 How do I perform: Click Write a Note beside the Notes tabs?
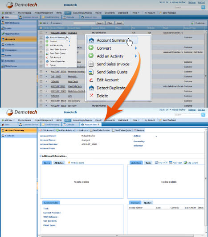76,163
